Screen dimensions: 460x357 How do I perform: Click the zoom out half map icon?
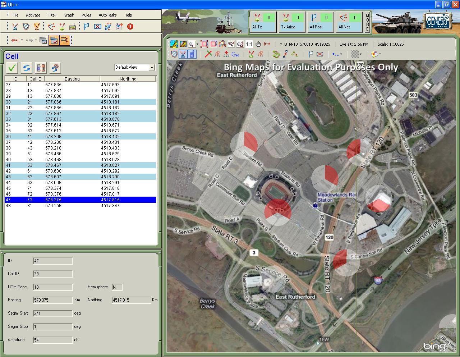pyautogui.click(x=240, y=44)
